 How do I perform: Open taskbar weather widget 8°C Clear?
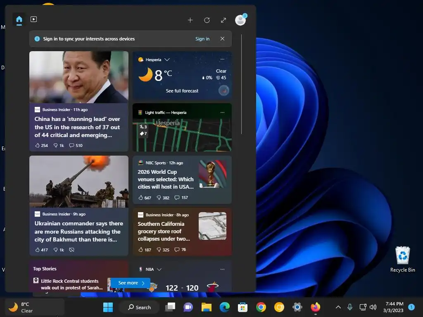click(x=34, y=307)
